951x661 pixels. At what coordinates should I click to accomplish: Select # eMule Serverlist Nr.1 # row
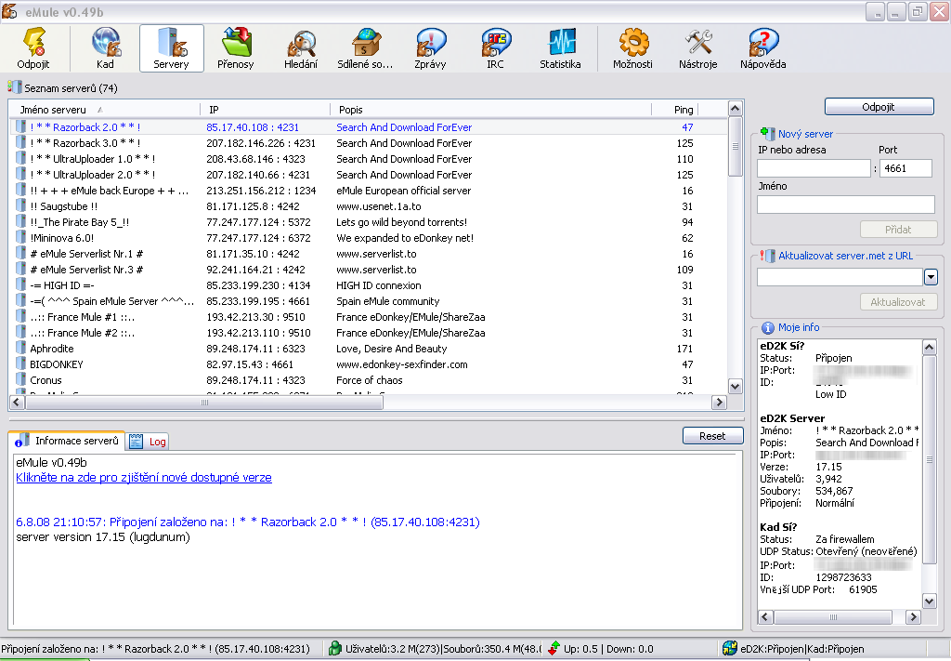point(369,254)
